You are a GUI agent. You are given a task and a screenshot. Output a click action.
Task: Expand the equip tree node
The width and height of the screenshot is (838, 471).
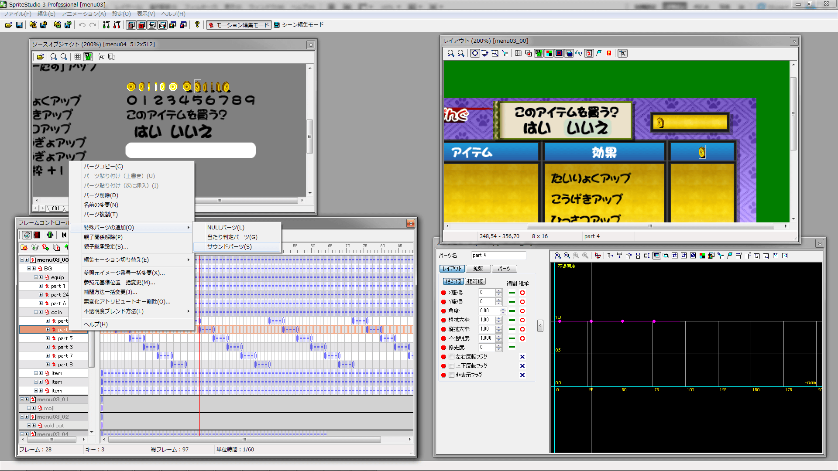pyautogui.click(x=36, y=277)
